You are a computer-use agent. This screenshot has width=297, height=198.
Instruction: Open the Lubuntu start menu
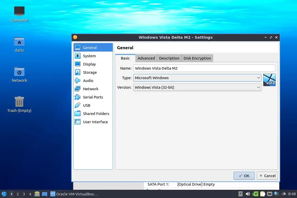[x=4, y=194]
